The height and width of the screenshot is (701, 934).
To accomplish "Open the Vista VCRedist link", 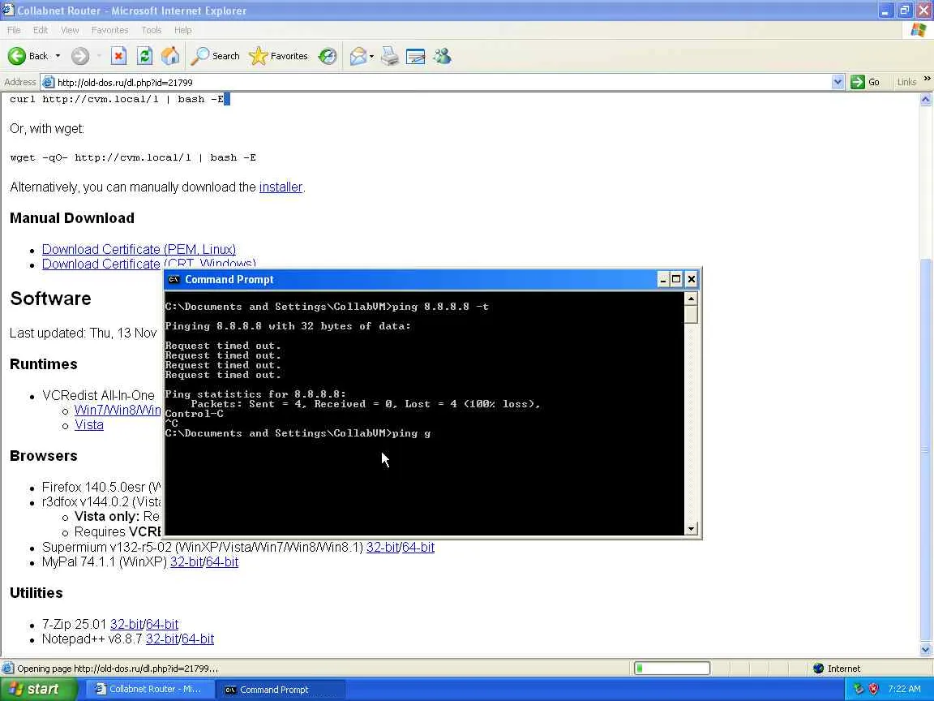I will click(88, 425).
